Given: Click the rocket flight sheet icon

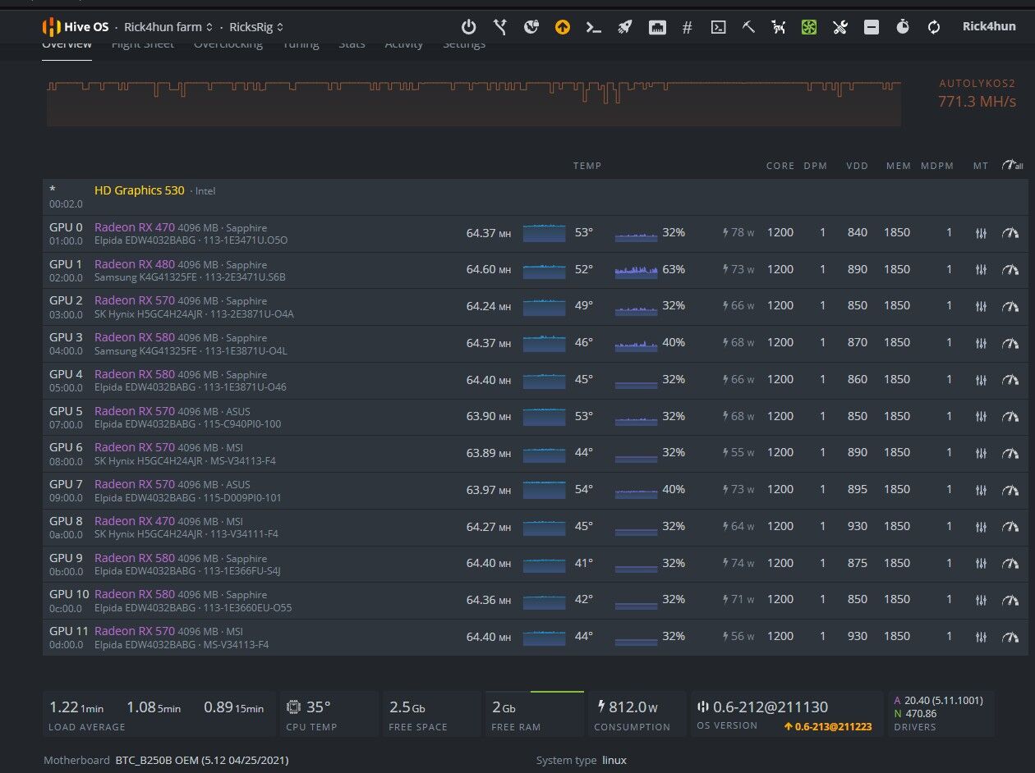Looking at the screenshot, I should tap(624, 27).
